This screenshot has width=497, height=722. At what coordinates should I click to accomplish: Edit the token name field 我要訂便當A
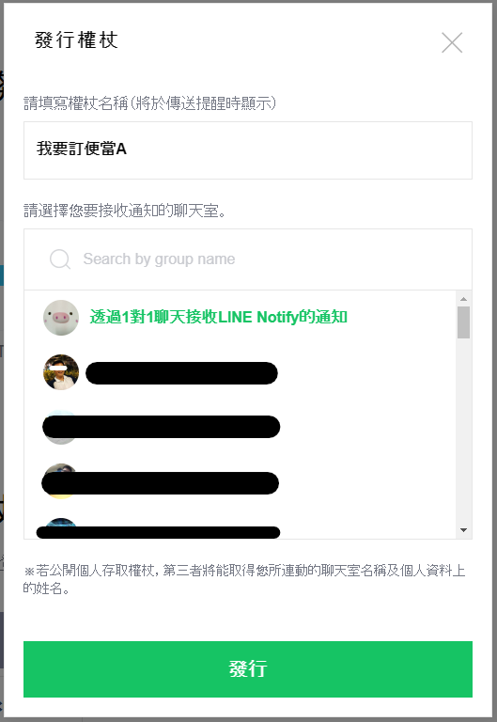coord(248,150)
